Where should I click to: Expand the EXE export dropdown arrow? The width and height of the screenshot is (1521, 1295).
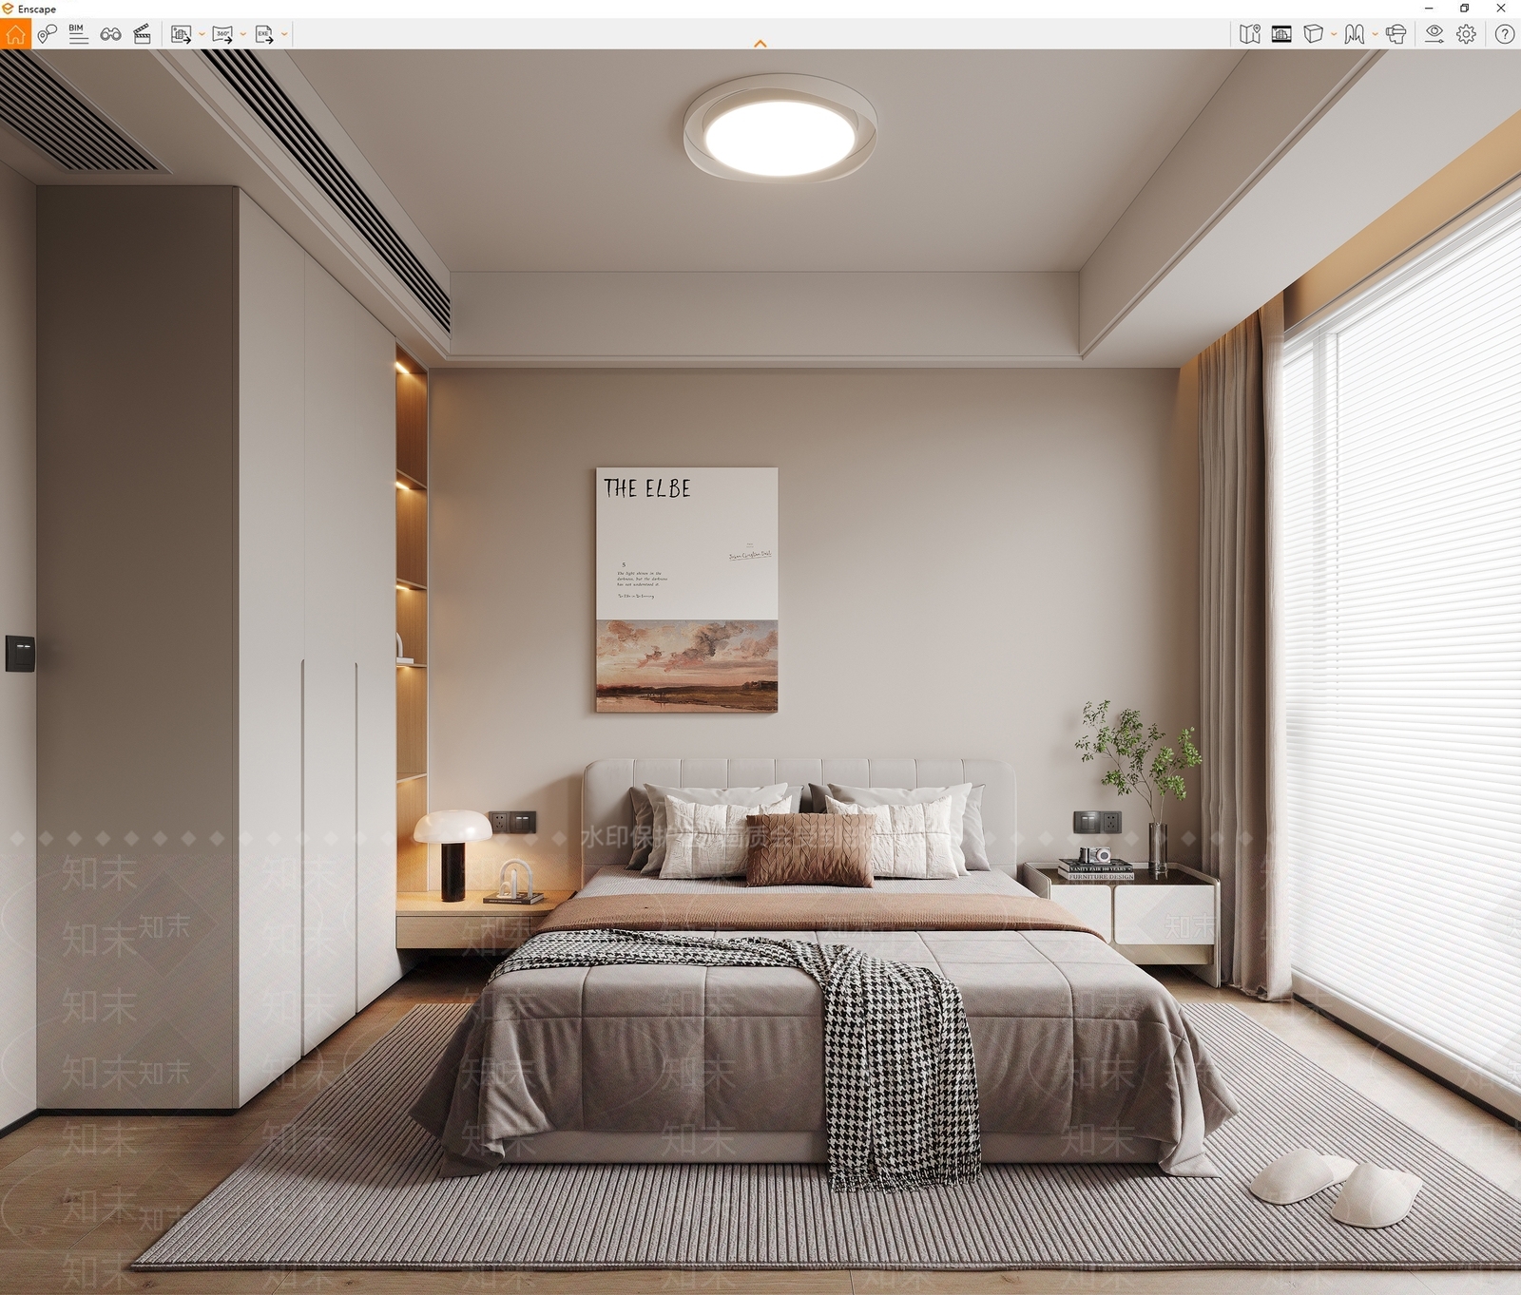tap(284, 34)
